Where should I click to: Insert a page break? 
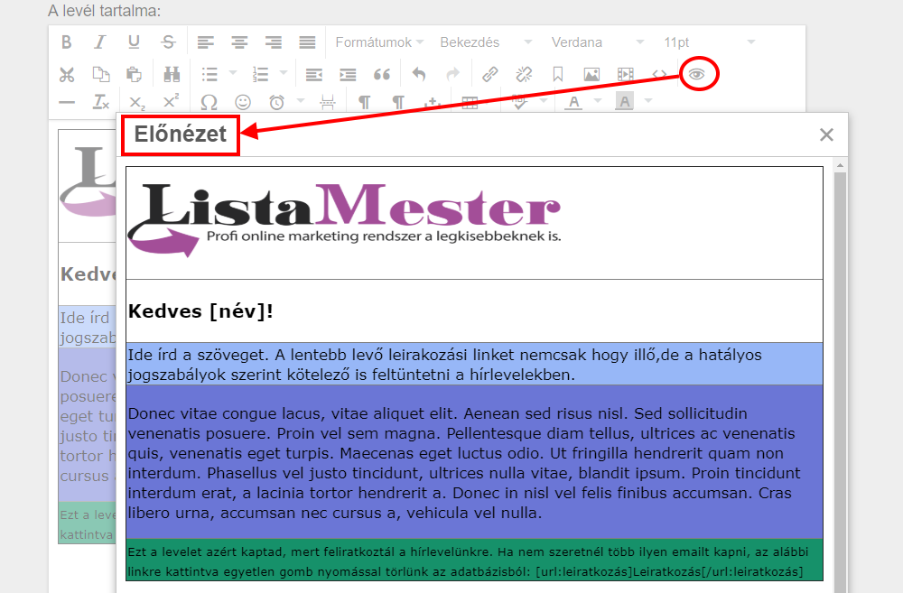pos(328,103)
